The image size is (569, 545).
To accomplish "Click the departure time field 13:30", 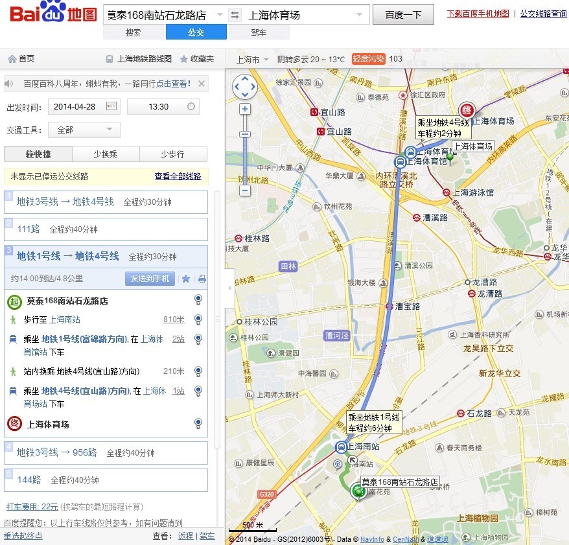I will [x=163, y=107].
